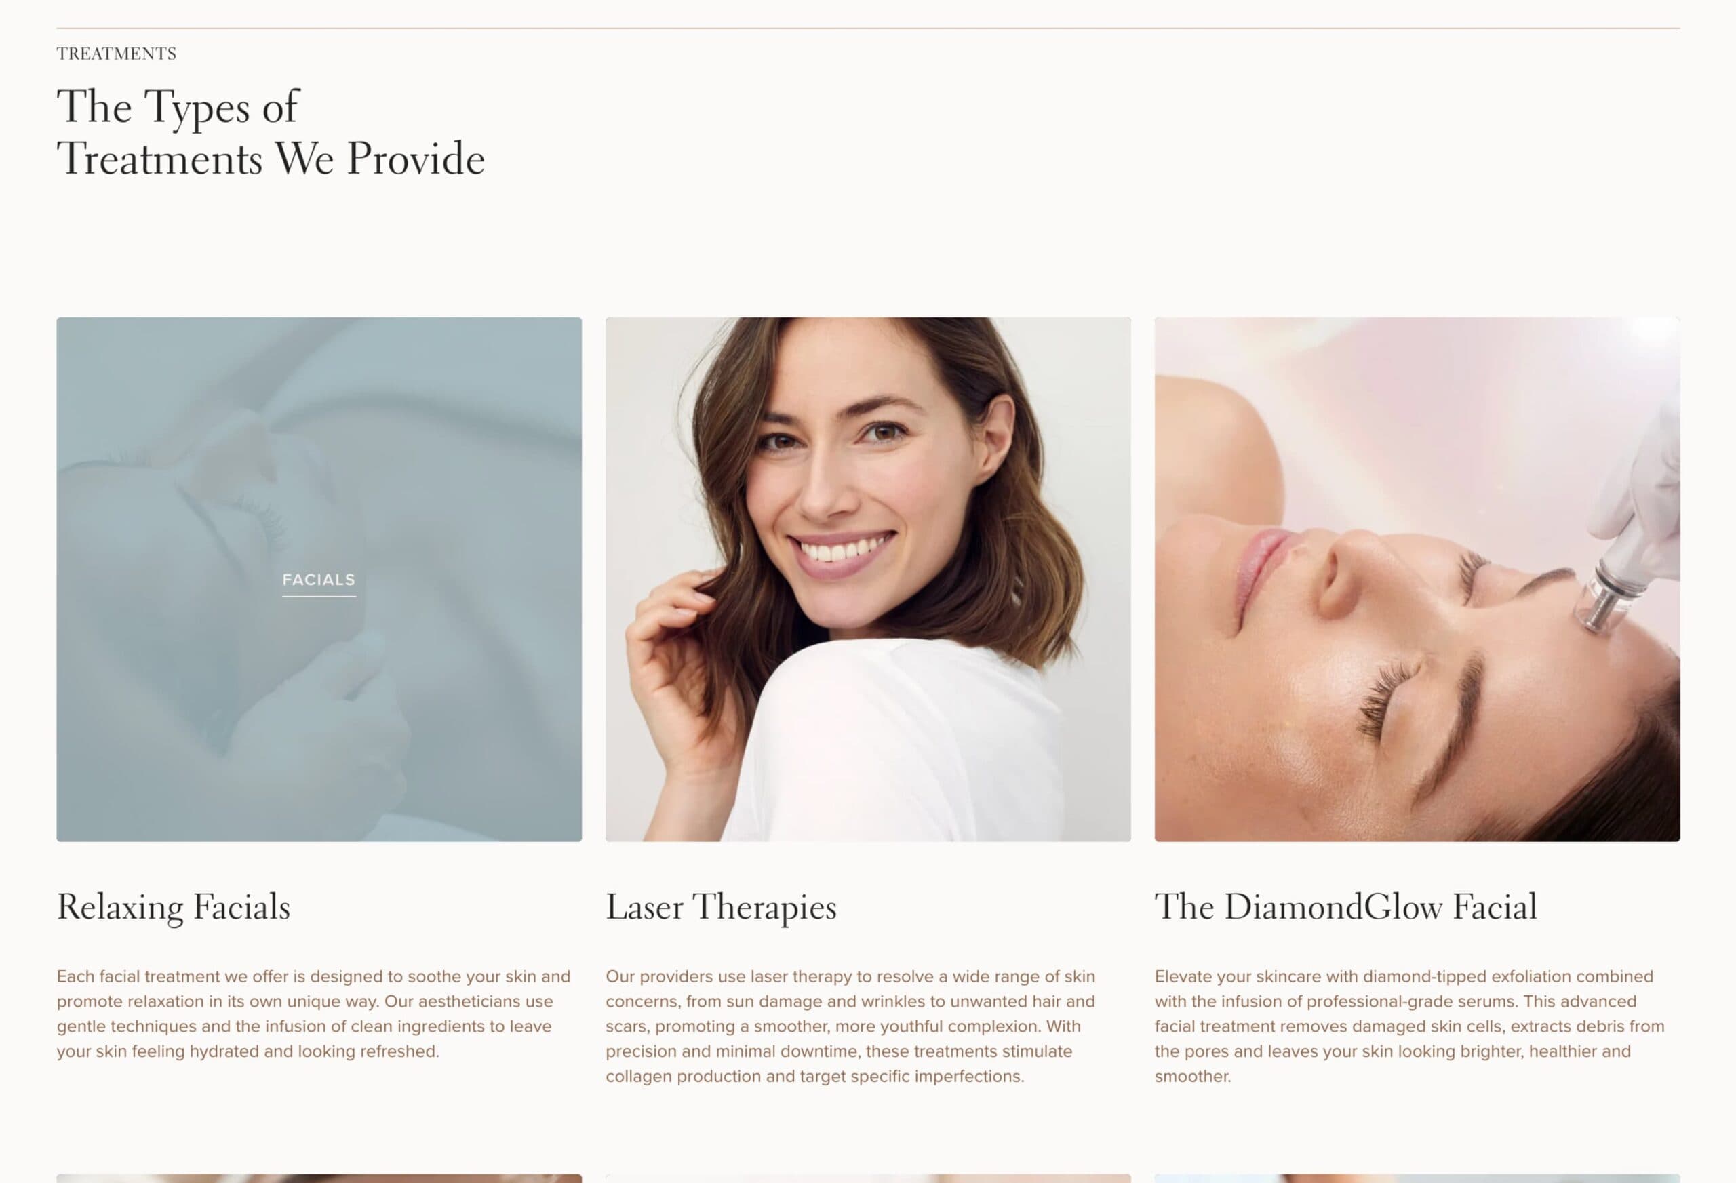Select the Relaxing Facials hovered image card

(319, 580)
